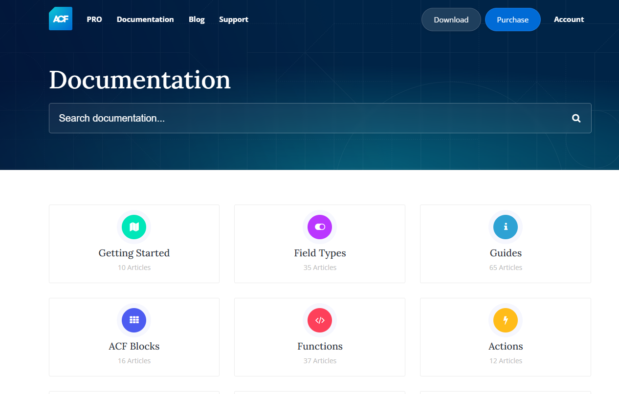Open the Getting Started title link

pyautogui.click(x=134, y=253)
